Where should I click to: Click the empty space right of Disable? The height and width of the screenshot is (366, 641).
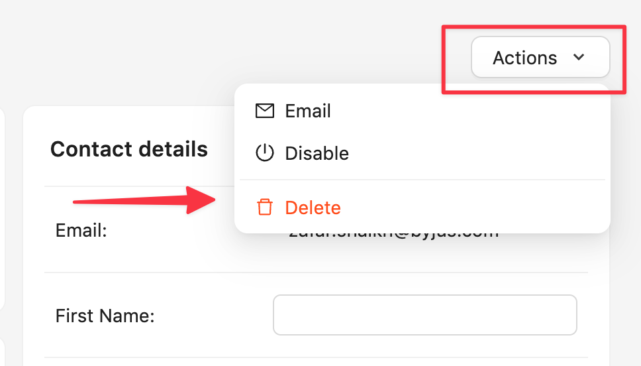tap(477, 153)
